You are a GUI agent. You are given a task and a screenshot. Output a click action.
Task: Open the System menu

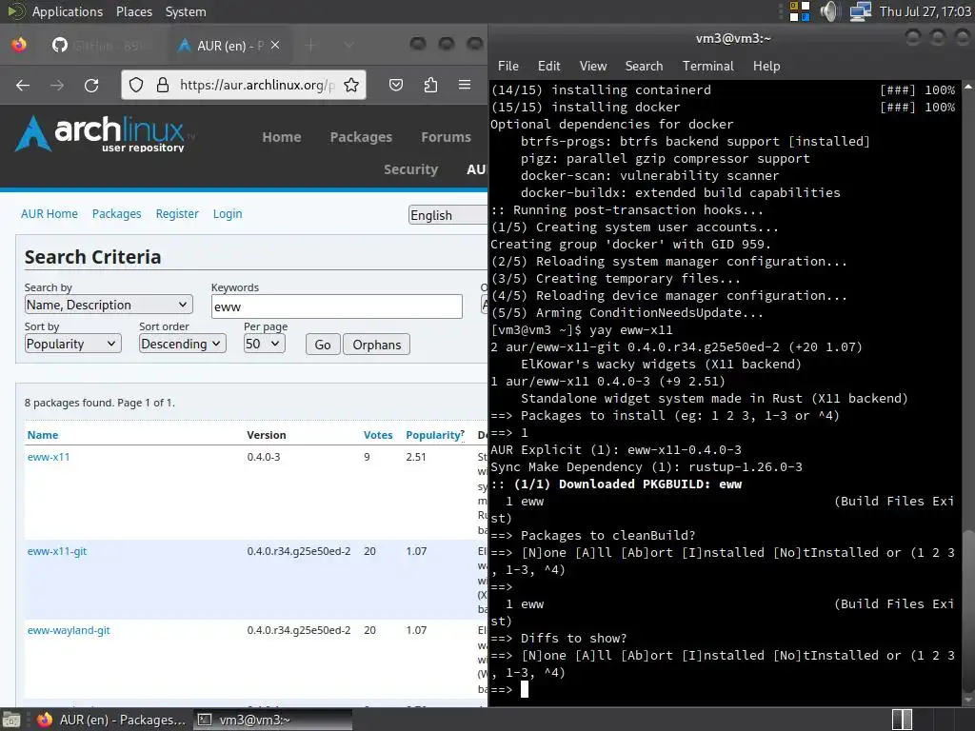pos(186,11)
